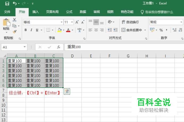Open the 字体 dialog launcher

point(84,39)
